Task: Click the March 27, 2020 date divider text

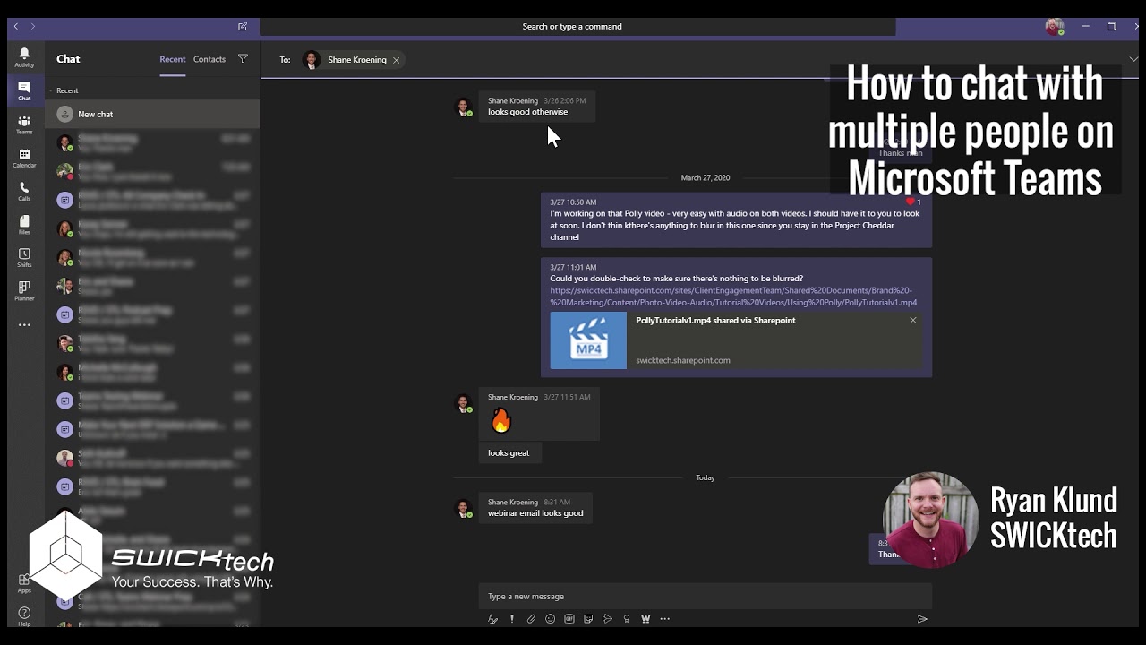Action: pyautogui.click(x=706, y=177)
